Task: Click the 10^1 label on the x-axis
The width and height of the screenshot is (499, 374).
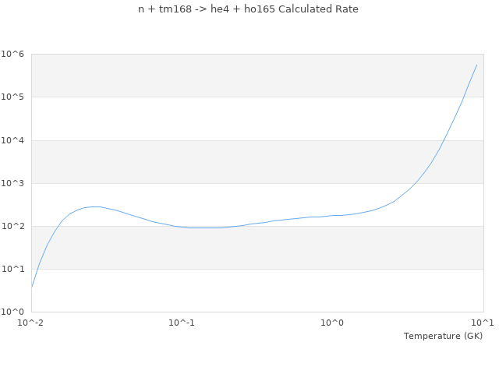Action: (x=483, y=323)
